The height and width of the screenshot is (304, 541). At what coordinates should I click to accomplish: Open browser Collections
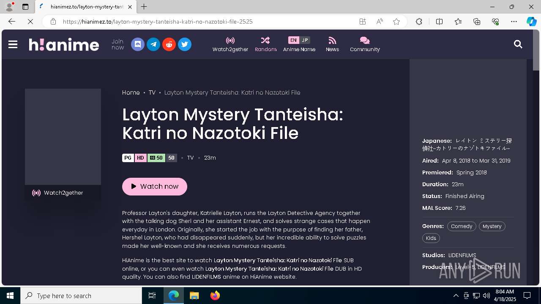(x=477, y=22)
